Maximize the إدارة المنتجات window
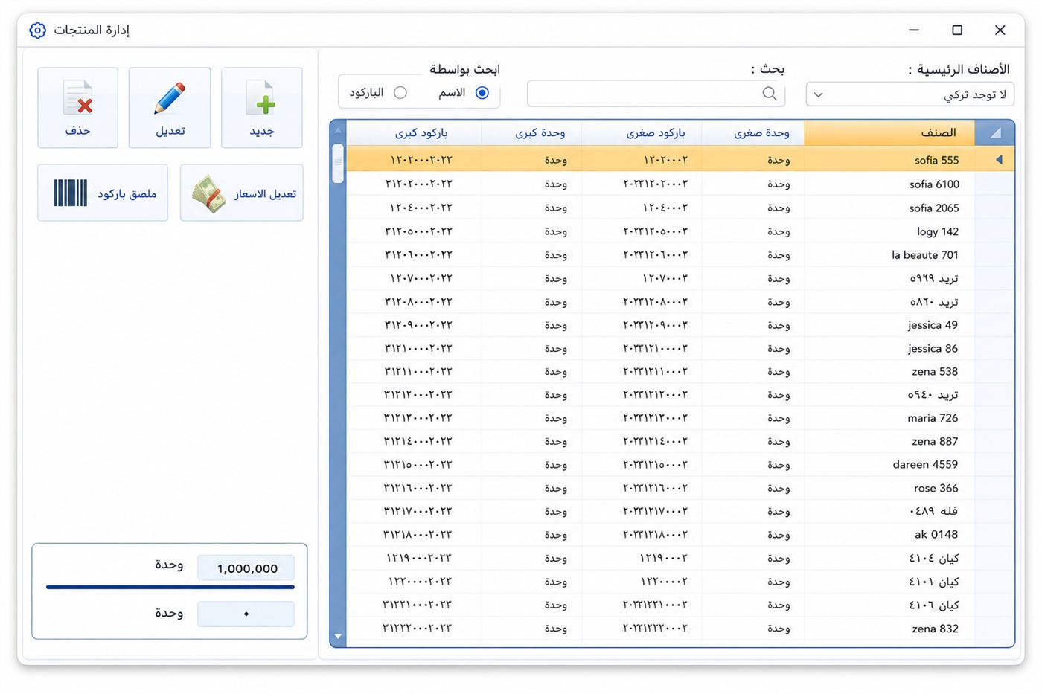Screen dimensions: 1042x694 coord(957,30)
